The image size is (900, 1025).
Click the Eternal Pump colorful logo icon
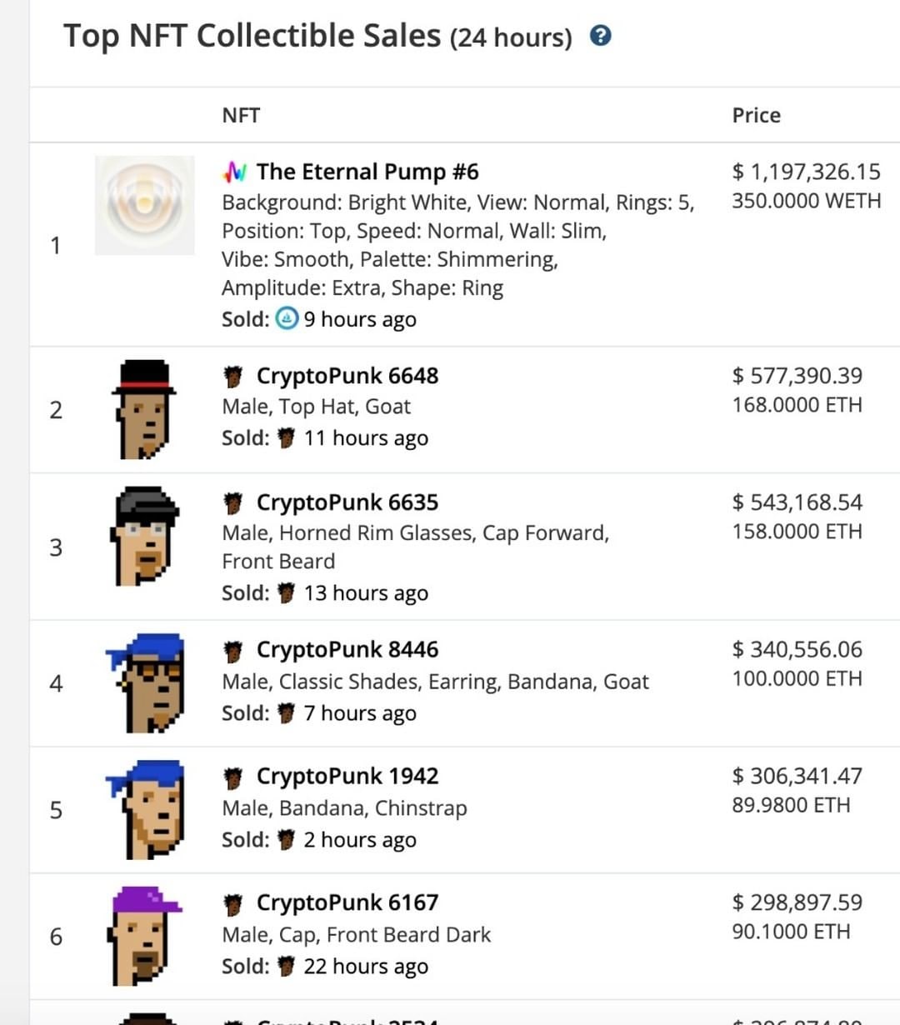tap(235, 172)
